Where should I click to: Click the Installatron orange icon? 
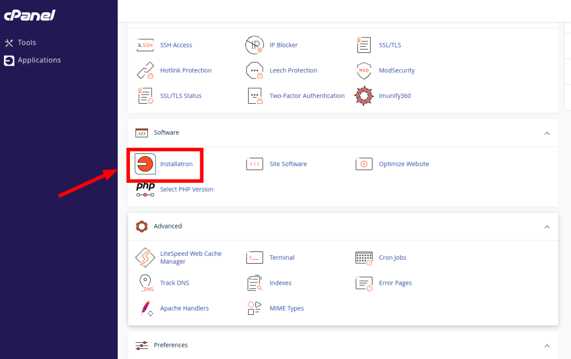tap(145, 164)
